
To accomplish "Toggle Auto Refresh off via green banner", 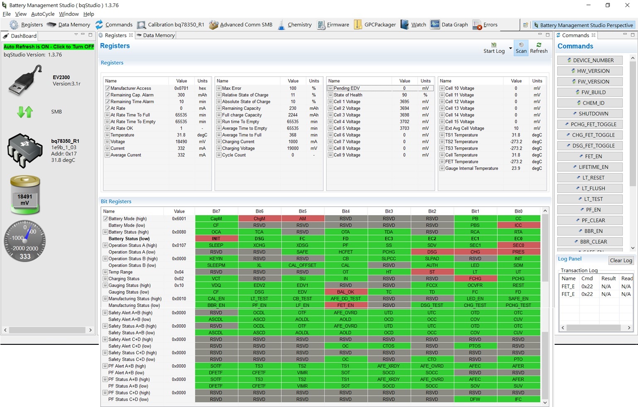I will (x=49, y=47).
